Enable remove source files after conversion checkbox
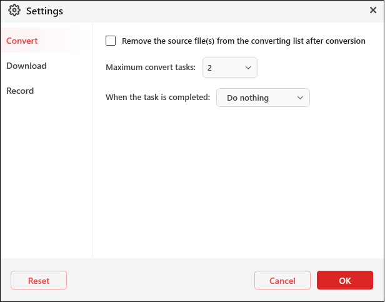 pos(111,41)
